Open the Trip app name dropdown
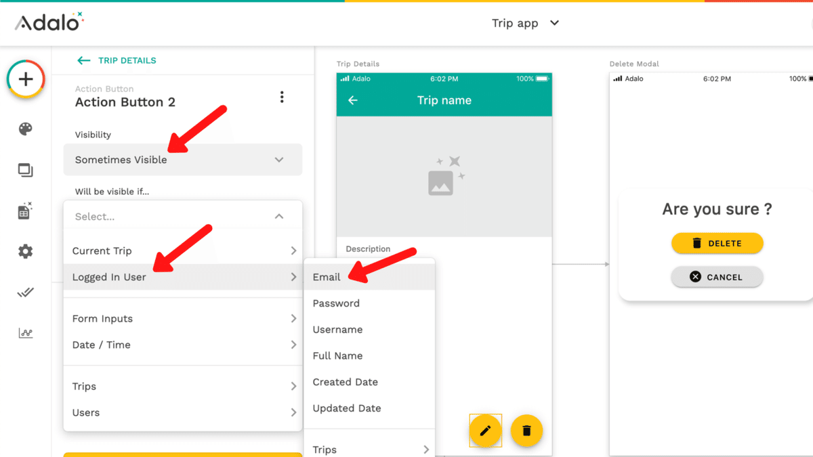Screen dimensions: 813x457 (526, 23)
